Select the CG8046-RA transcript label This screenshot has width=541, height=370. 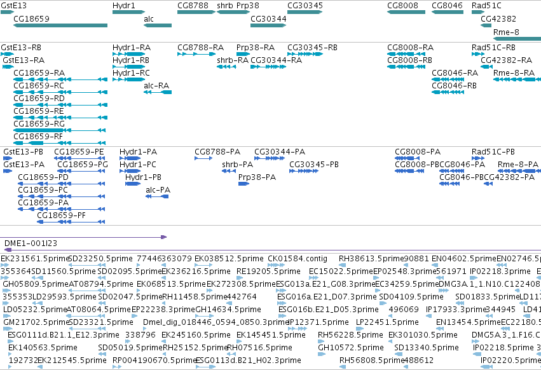(455, 73)
